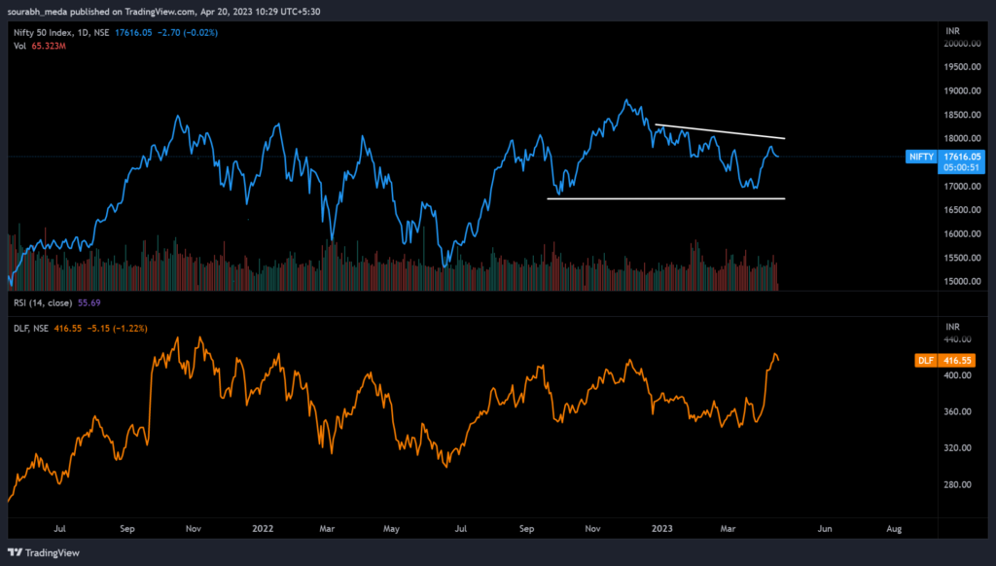Click the INR currency label of DLF pane
Image resolution: width=996 pixels, height=566 pixels.
953,327
